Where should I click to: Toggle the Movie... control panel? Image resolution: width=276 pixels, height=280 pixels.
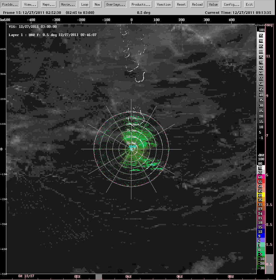click(x=68, y=5)
